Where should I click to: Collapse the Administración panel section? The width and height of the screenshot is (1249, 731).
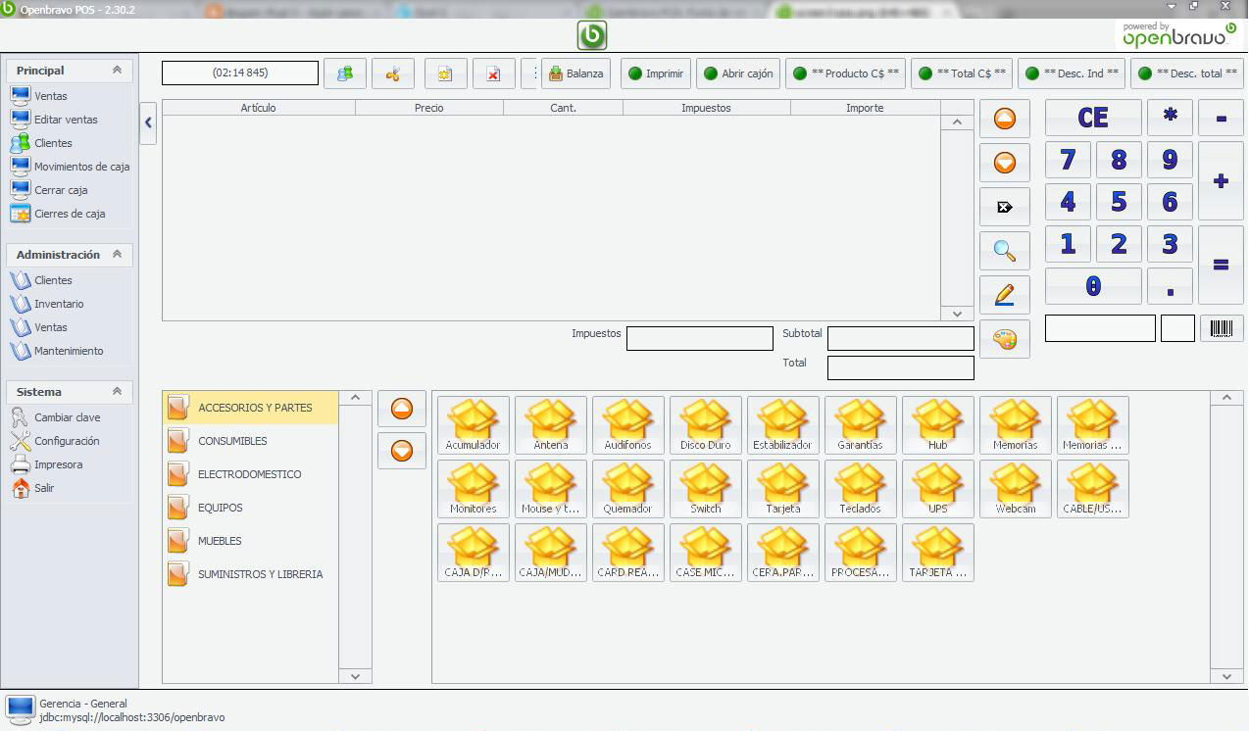[x=116, y=255]
